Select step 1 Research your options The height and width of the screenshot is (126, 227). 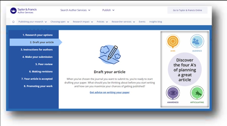[x=37, y=35]
